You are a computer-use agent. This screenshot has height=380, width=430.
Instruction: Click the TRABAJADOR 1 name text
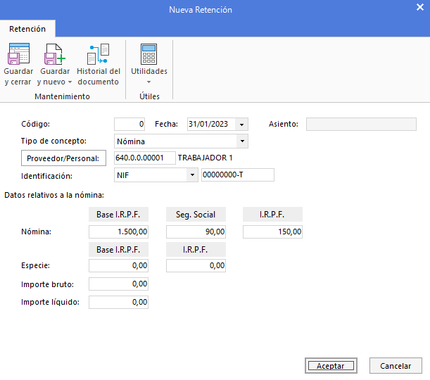coord(205,158)
